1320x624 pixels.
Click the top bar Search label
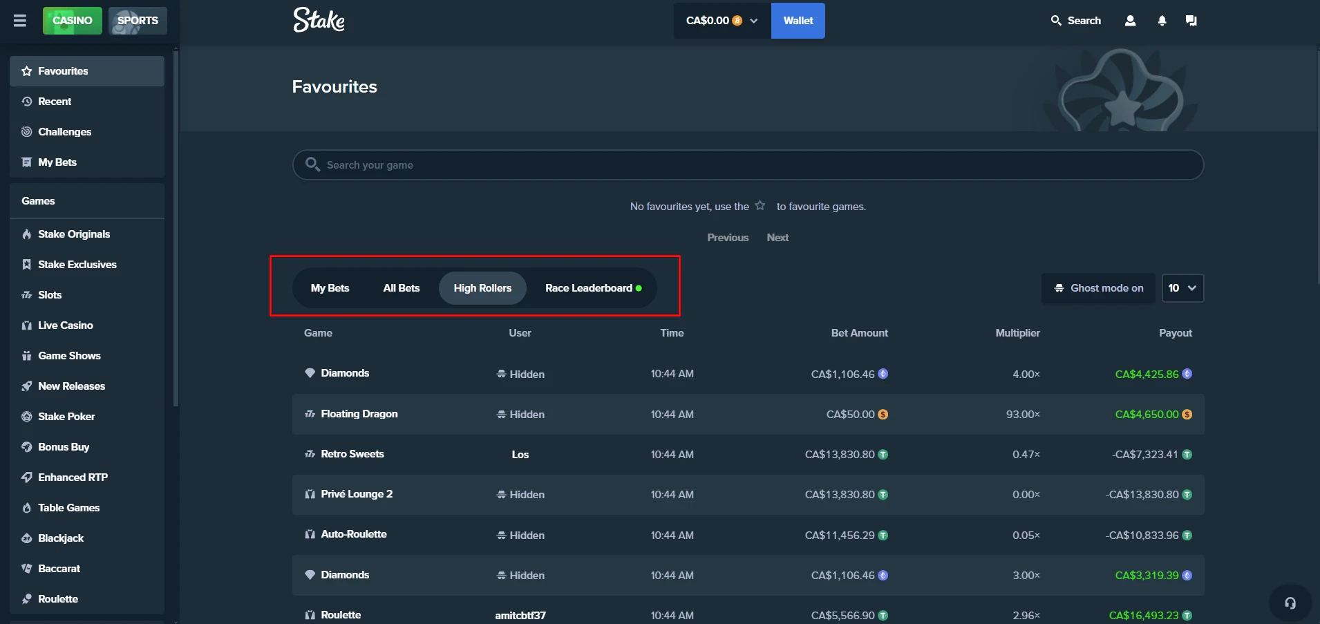coord(1084,21)
